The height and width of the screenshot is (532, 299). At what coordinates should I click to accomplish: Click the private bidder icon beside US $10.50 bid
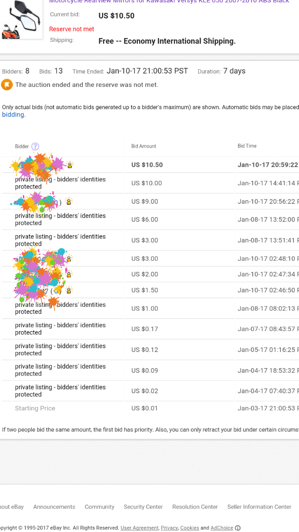coord(70,165)
